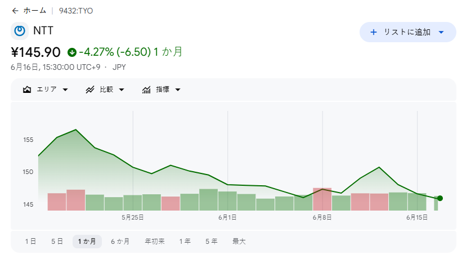Screen dimensions: 462x259
Task: Click the 6月1日 axis label
Action: pos(227,217)
